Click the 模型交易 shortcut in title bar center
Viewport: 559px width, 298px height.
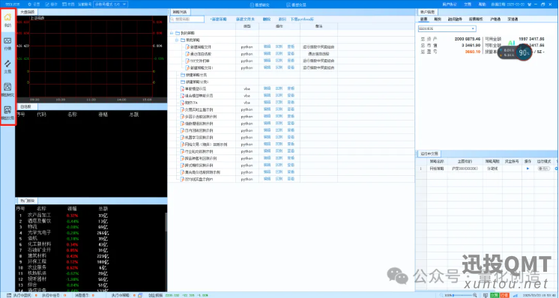(296, 4)
